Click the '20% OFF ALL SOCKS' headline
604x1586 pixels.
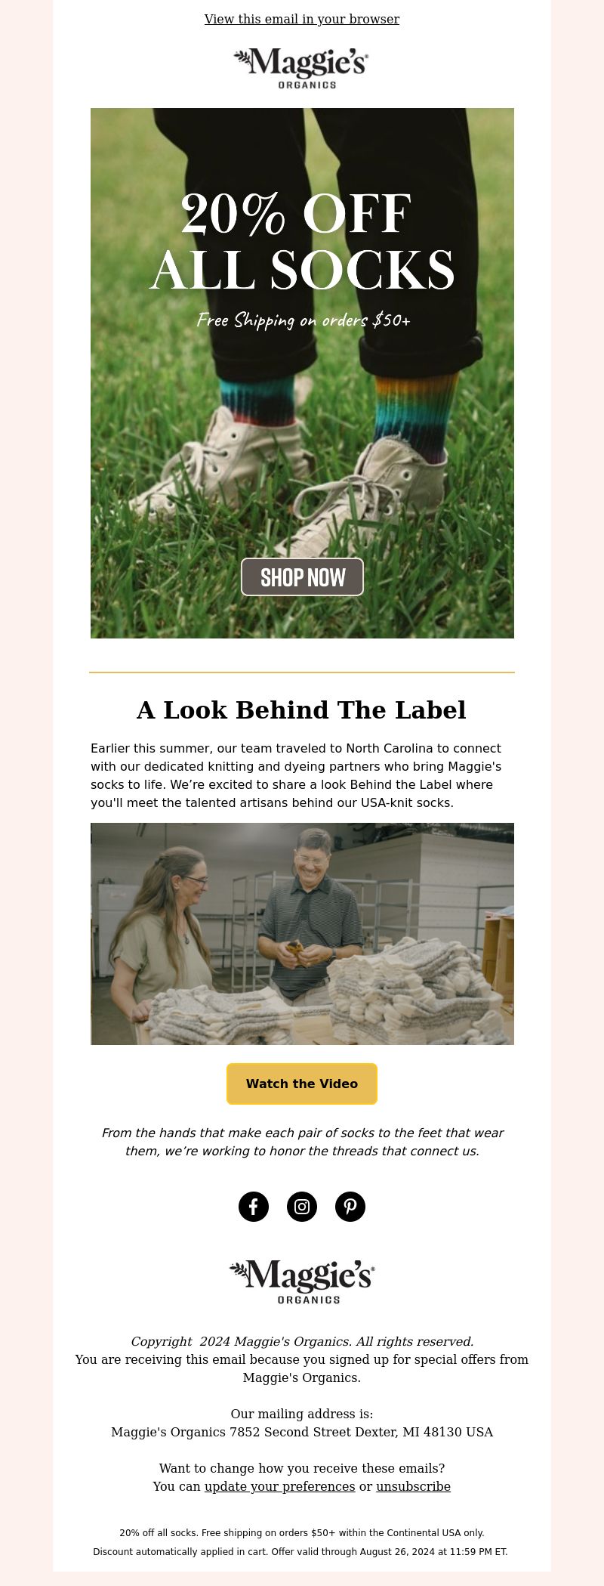(302, 242)
